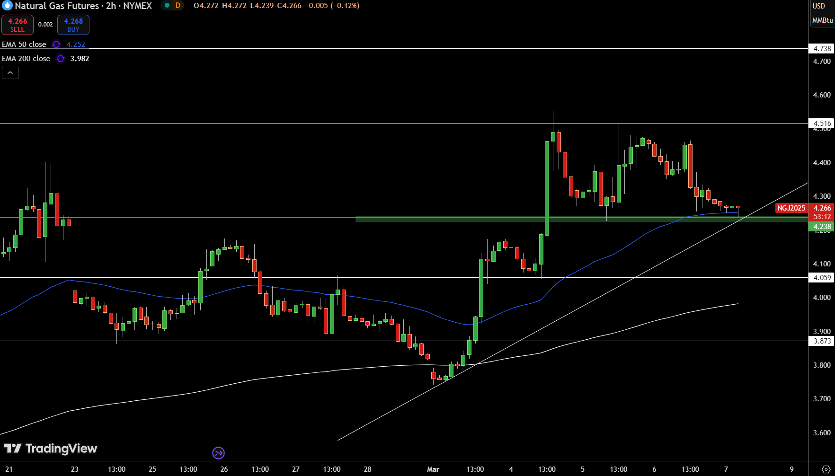Open chart settings gear icon
Screen dimensions: 835x476
click(x=826, y=469)
